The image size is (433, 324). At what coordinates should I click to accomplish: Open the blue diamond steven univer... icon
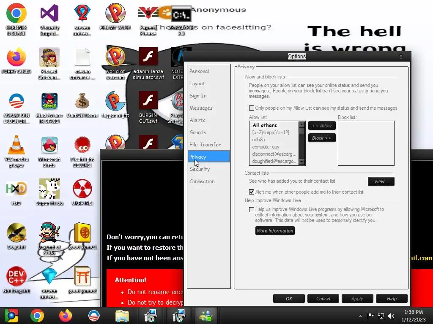[49, 283]
